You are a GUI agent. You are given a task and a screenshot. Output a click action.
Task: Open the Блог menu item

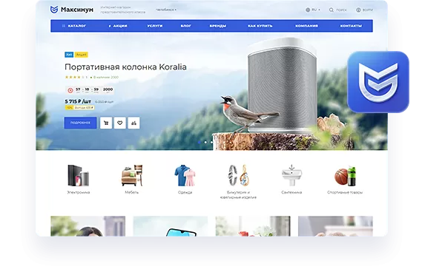tap(186, 26)
